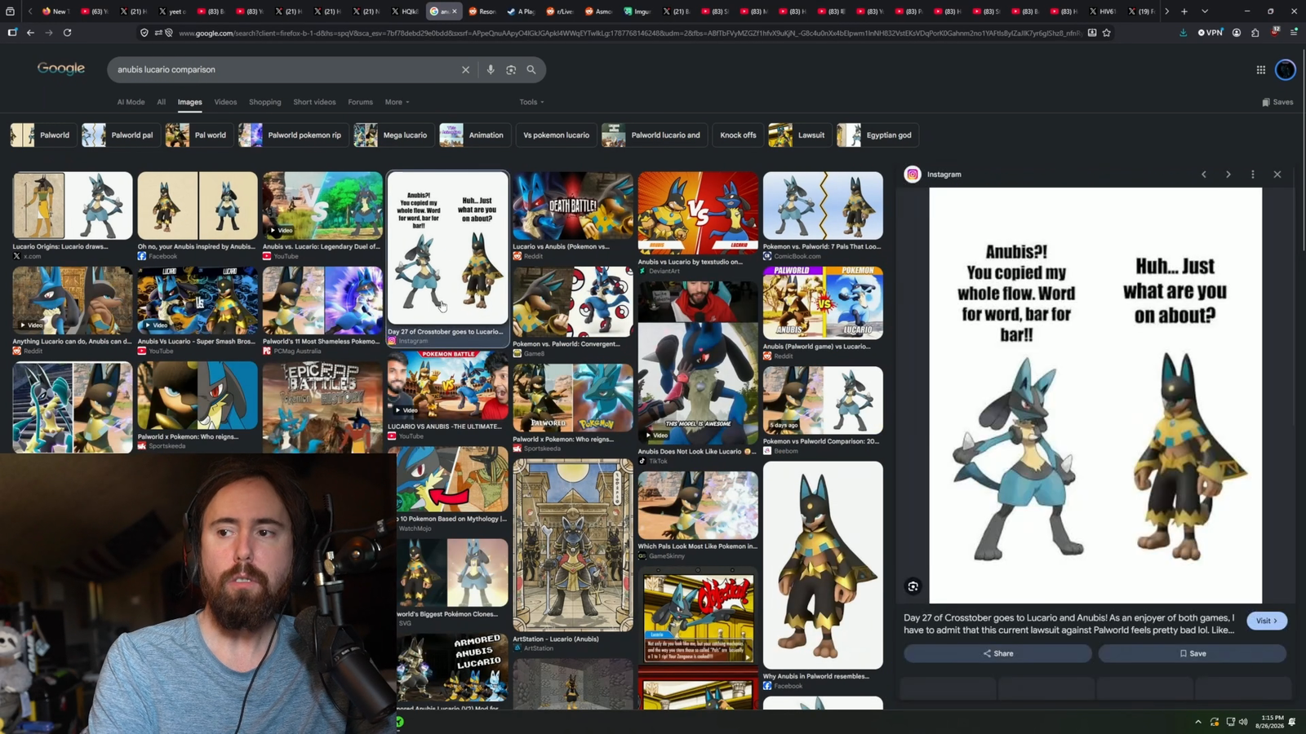Open 'Anubis vs. Lucario: Legendary Duel' YouTube result

(x=322, y=206)
